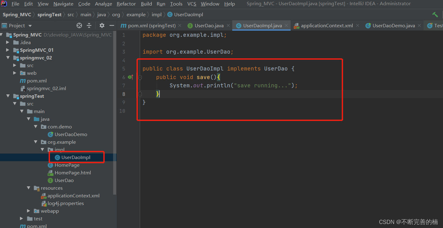This screenshot has height=228, width=443.
Task: Click the springTest breadcrumb
Action: 49,14
